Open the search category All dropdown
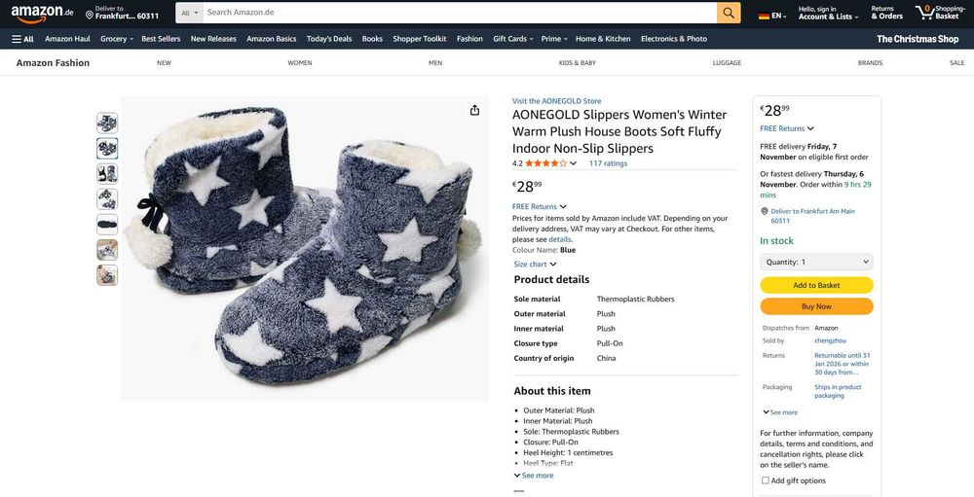Screen dimensions: 974x497 (x=189, y=13)
